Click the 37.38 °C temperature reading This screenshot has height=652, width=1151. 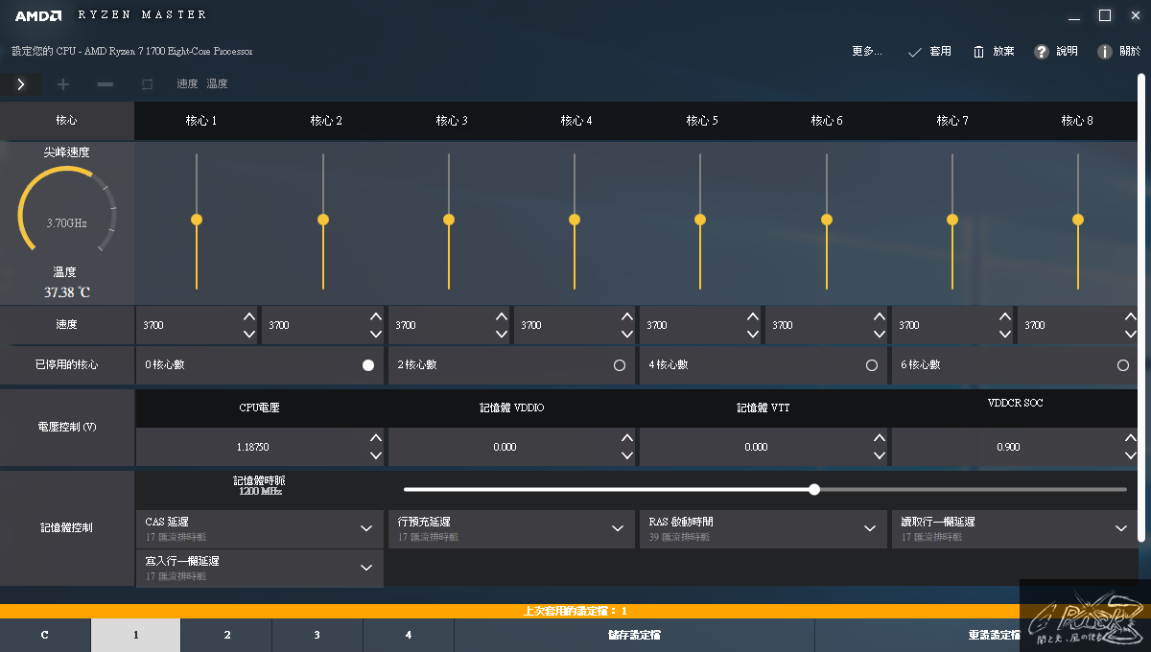click(x=67, y=292)
